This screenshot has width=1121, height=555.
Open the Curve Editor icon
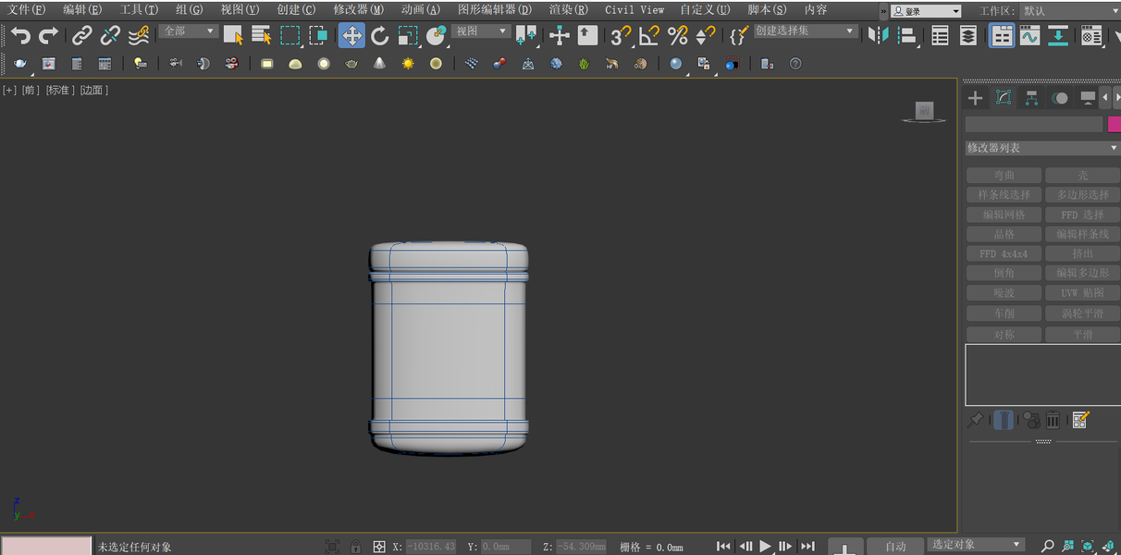tap(1029, 36)
